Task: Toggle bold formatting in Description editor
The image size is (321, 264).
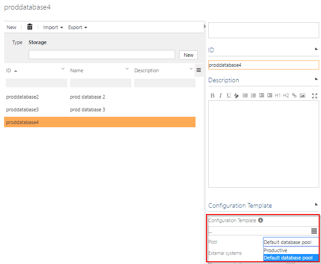Action: pos(212,95)
